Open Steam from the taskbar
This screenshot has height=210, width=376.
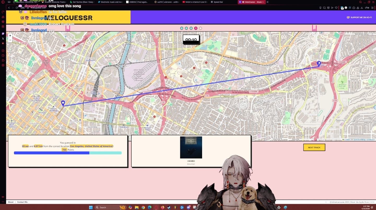169,207
